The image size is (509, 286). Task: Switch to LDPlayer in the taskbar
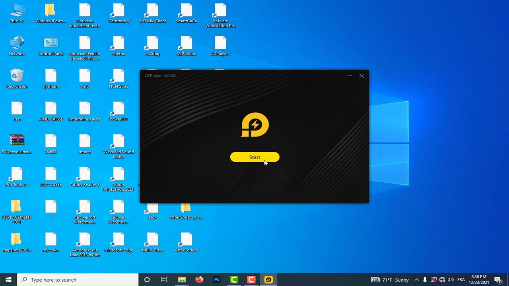pos(269,280)
